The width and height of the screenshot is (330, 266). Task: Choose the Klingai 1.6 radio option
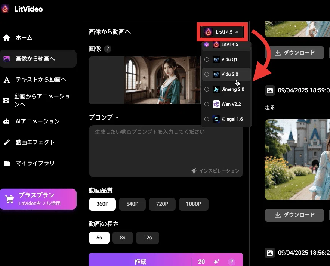tap(207, 119)
